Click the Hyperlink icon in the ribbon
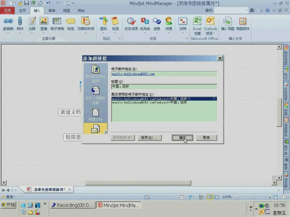 coord(8,21)
